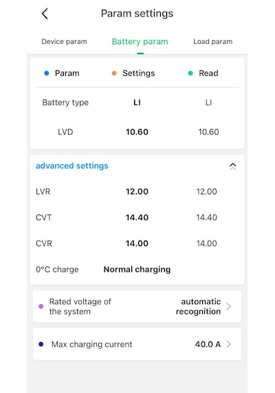The height and width of the screenshot is (393, 275).
Task: Edit the LVD setting value 10.60
Action: (x=137, y=132)
